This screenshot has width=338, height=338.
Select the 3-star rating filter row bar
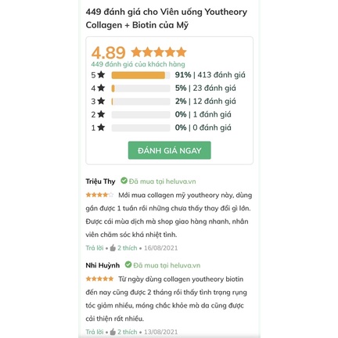(x=141, y=102)
